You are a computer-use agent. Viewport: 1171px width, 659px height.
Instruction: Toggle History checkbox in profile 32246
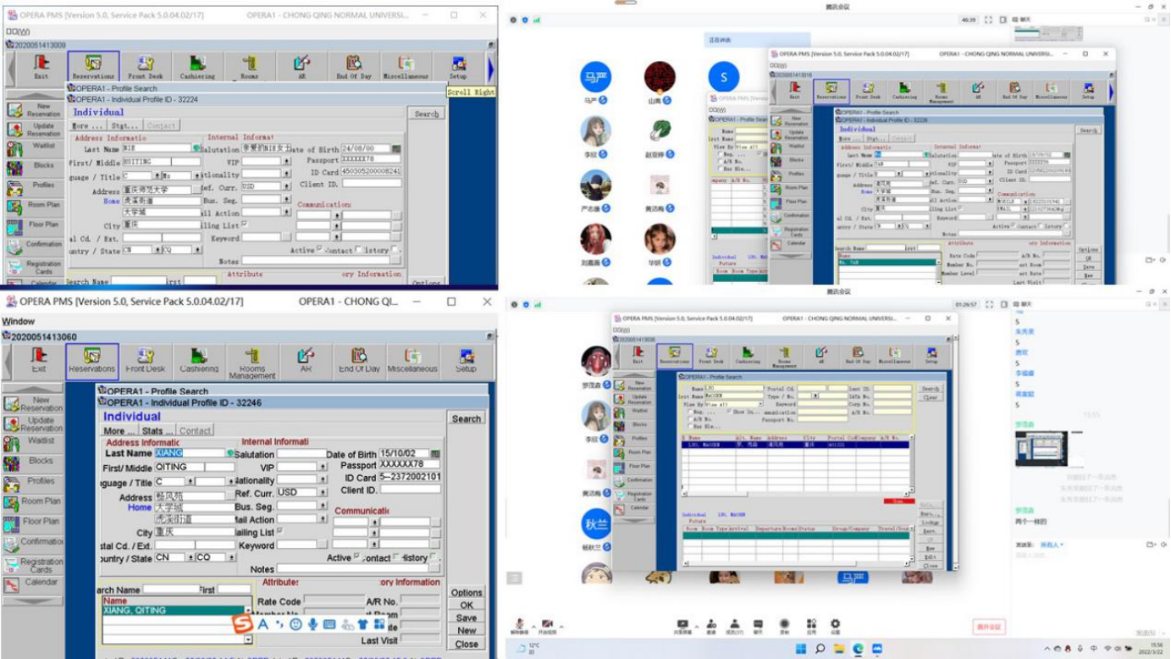(x=434, y=557)
